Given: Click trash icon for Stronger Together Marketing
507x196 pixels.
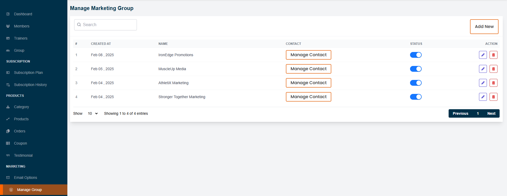Looking at the screenshot, I should tap(493, 97).
